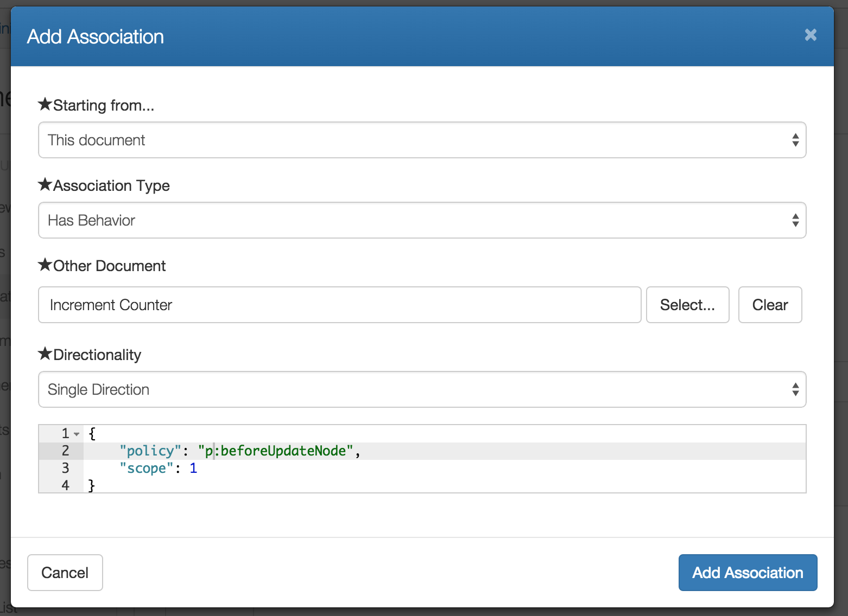
Task: Click the Starting from label
Action: pos(96,105)
